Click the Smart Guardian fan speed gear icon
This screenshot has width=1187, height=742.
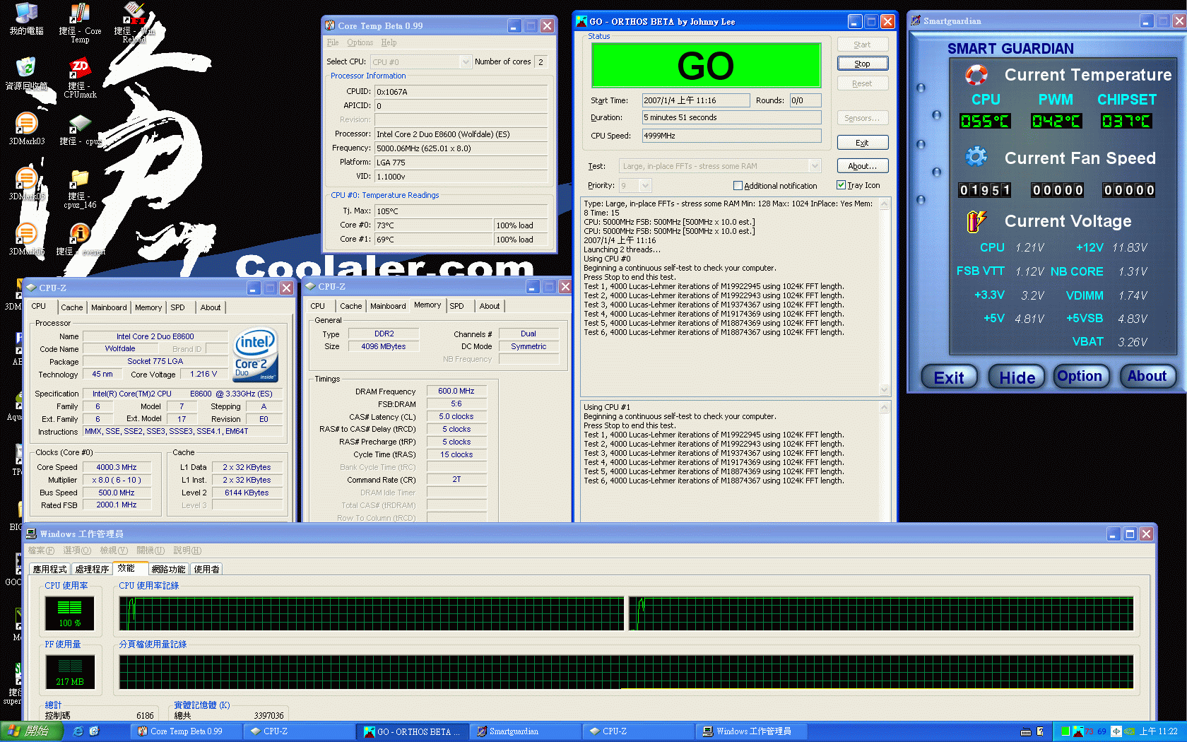pos(976,157)
